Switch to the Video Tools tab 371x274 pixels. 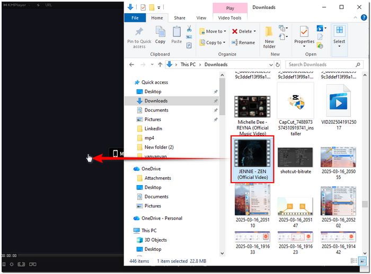229,17
